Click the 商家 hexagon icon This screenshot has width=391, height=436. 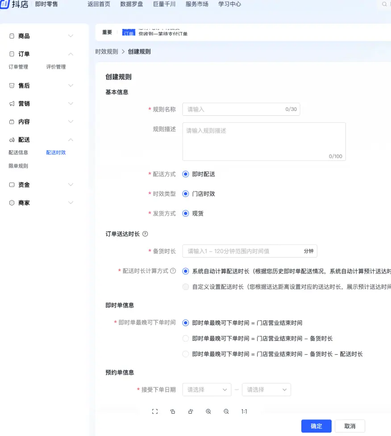12,203
